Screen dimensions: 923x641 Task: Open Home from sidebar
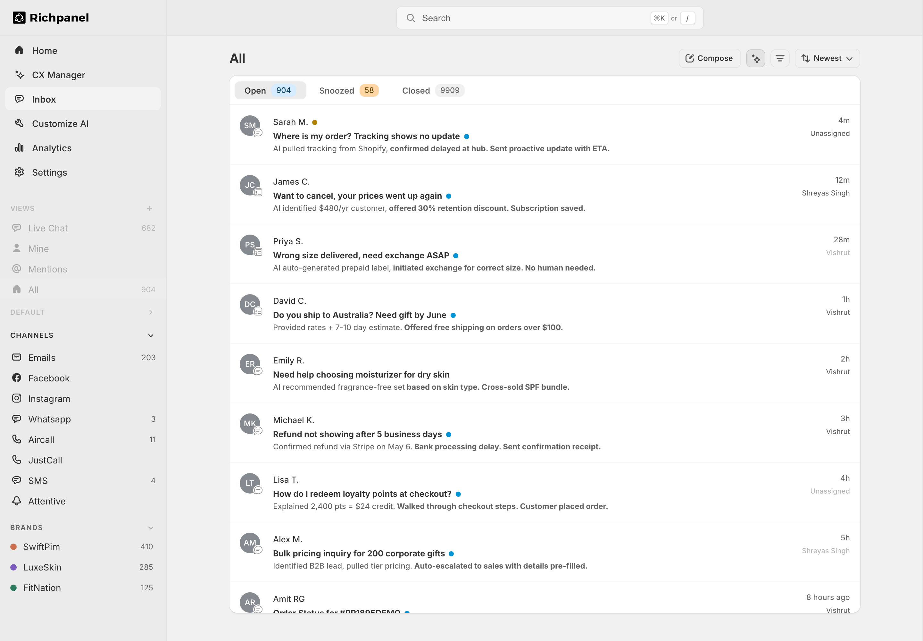83,51
